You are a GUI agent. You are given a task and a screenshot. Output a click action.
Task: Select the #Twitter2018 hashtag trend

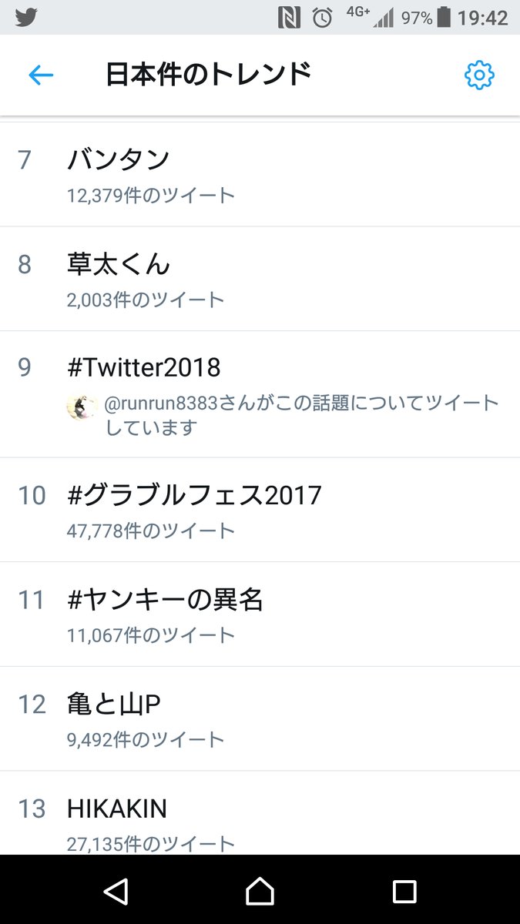coord(144,367)
